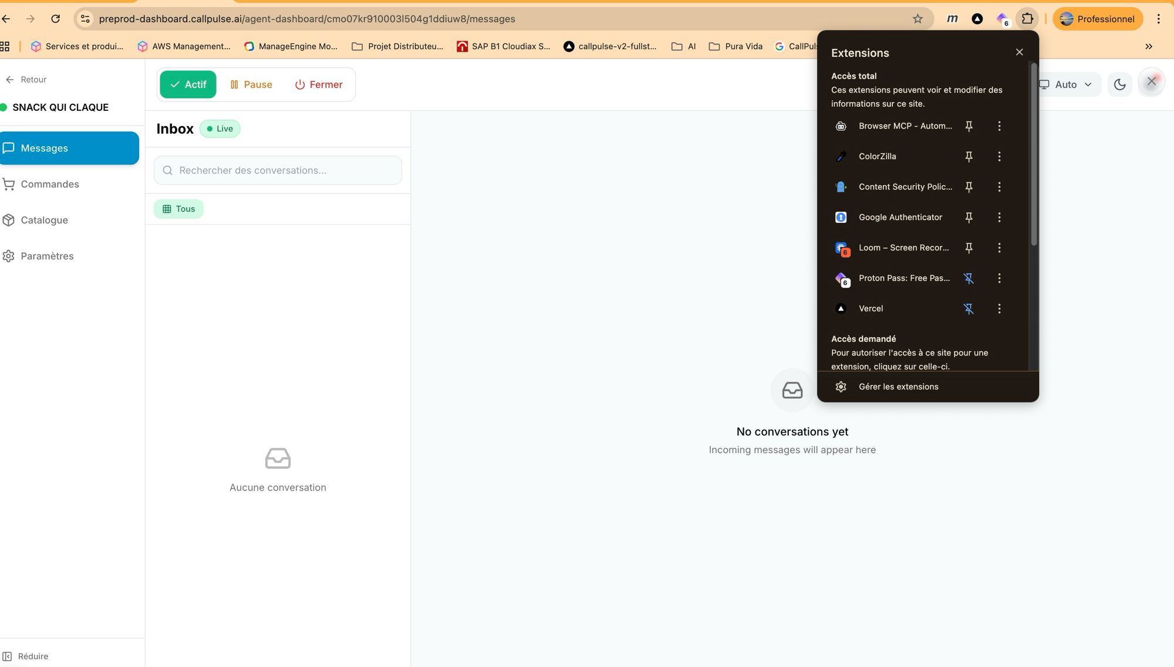Open three-dot menu for Vercel extension

(x=999, y=308)
